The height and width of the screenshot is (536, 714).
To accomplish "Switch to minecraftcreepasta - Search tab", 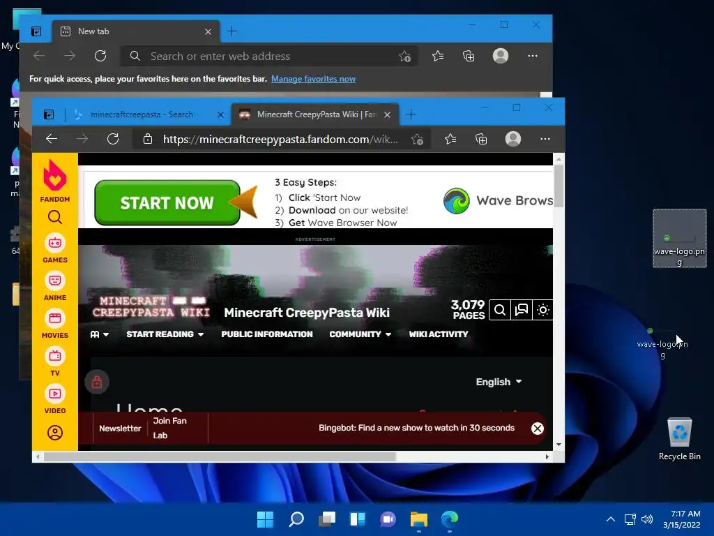I will click(141, 114).
